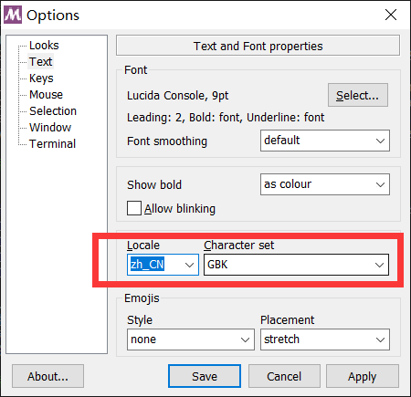Screen dimensions: 411x397
Task: Select the Looks category in tree
Action: coord(44,46)
